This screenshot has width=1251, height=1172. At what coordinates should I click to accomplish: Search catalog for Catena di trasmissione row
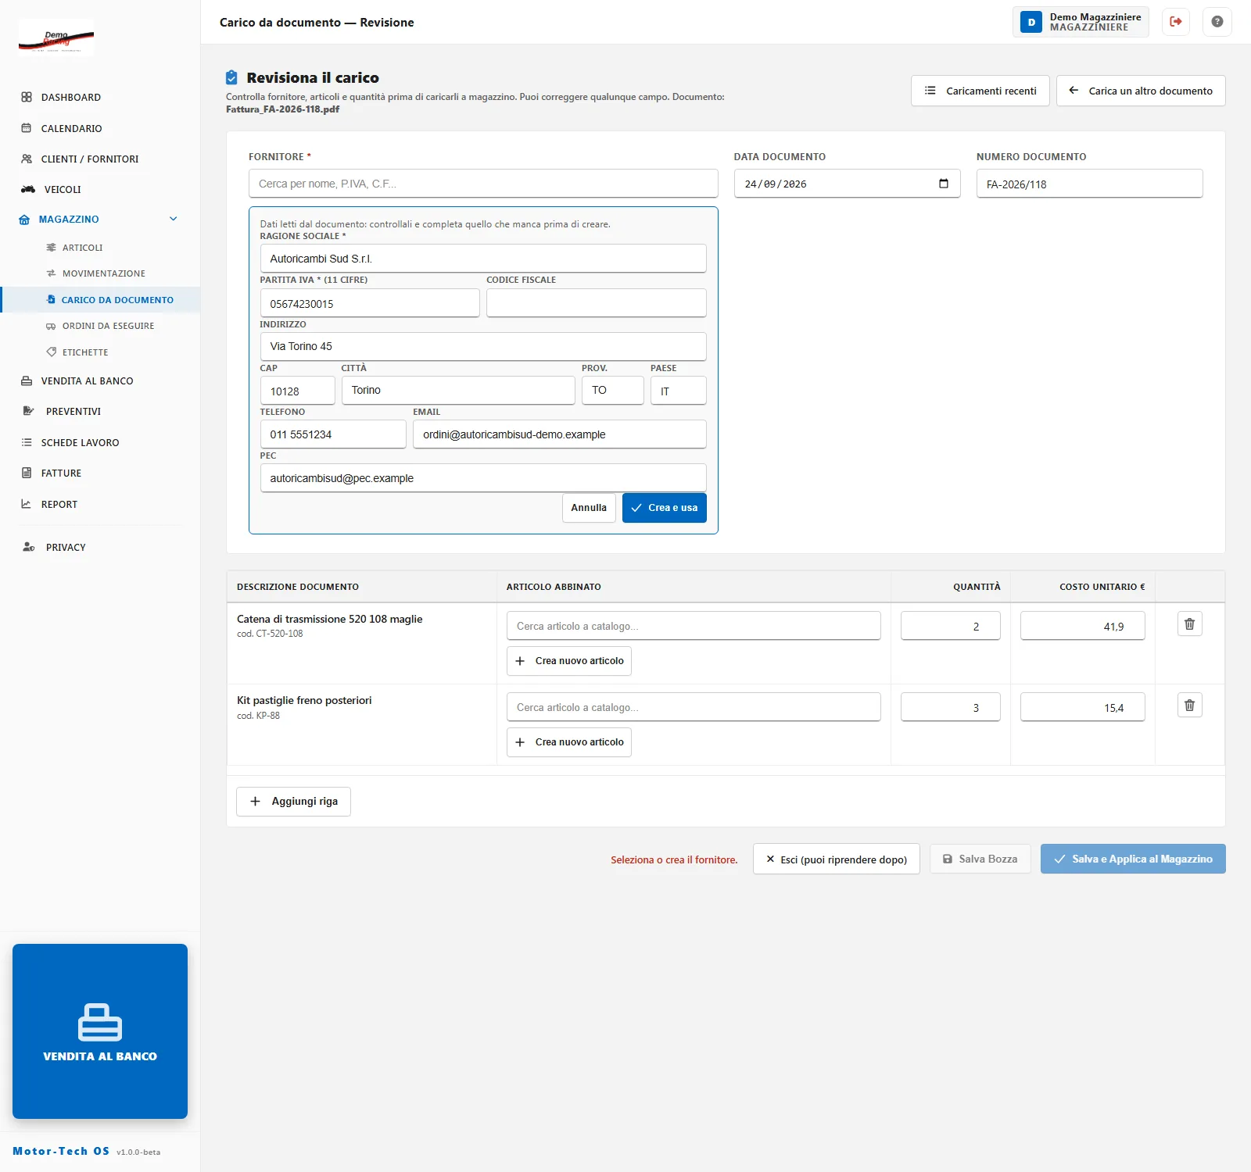pyautogui.click(x=694, y=626)
